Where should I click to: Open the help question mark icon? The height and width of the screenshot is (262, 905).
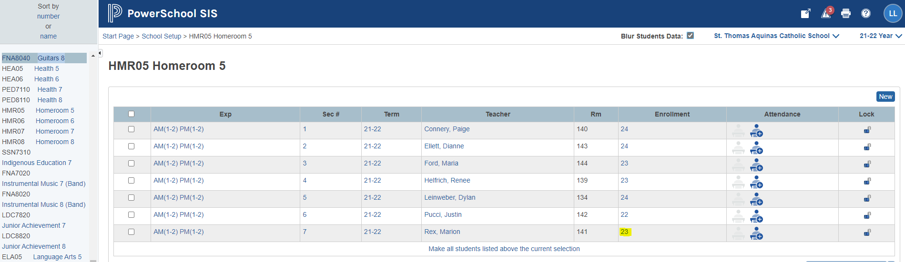pyautogui.click(x=866, y=13)
